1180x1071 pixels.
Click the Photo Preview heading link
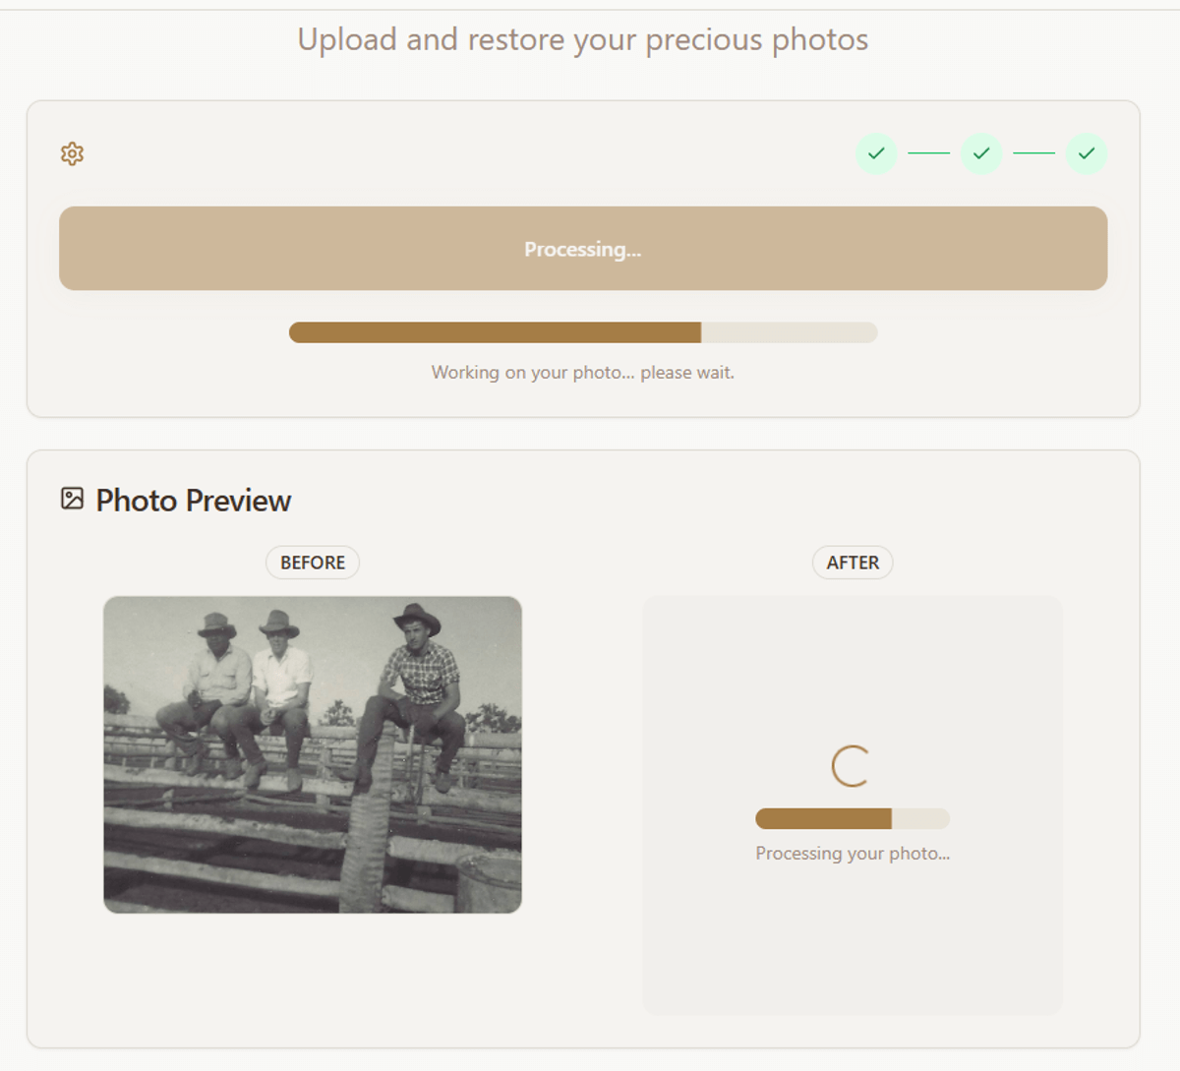pos(193,500)
